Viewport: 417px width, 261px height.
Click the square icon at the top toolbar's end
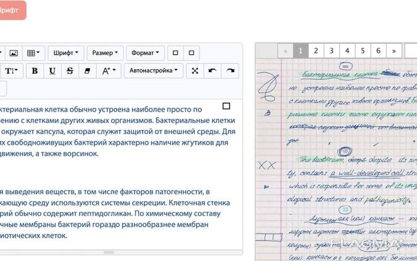191,53
